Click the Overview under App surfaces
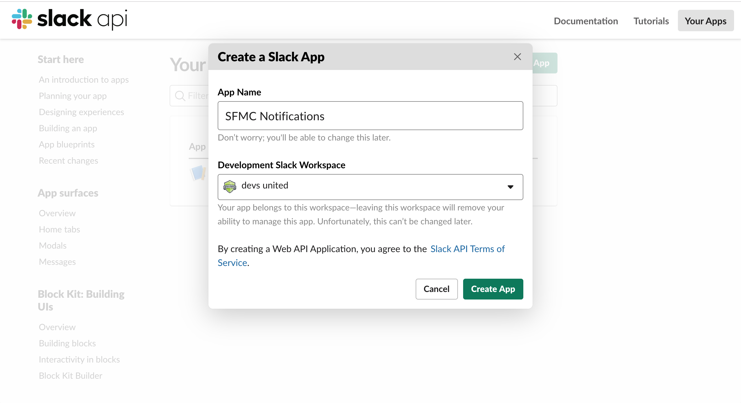Screen dimensions: 741x403 point(57,213)
